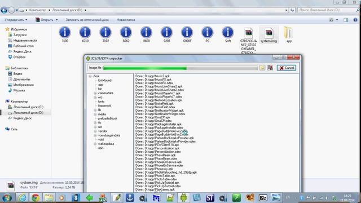Open 7-Zip from the taskbar
The image size is (361, 203).
point(263,198)
